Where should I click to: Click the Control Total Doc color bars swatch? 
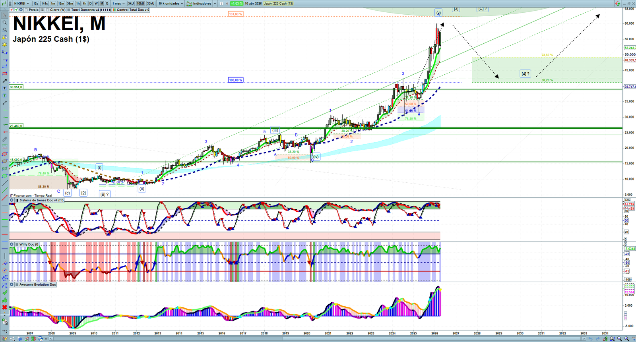point(114,10)
